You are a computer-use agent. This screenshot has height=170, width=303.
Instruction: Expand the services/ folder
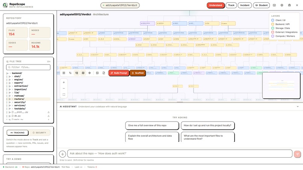12,105
